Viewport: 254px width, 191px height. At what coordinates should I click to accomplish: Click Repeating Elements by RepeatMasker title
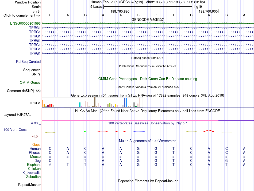(148, 181)
